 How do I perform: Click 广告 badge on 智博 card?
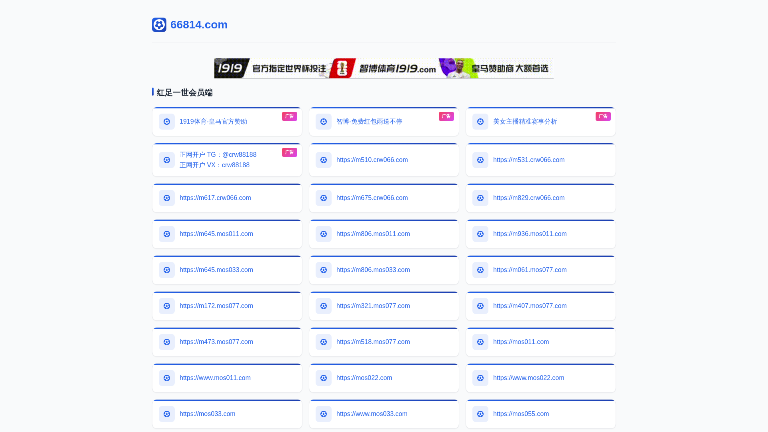click(x=446, y=116)
